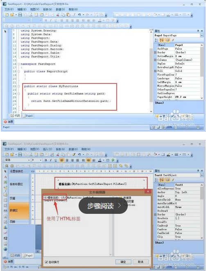Toggle Italic in the designer window text toolbar
206x271 pixels.
tap(51, 160)
